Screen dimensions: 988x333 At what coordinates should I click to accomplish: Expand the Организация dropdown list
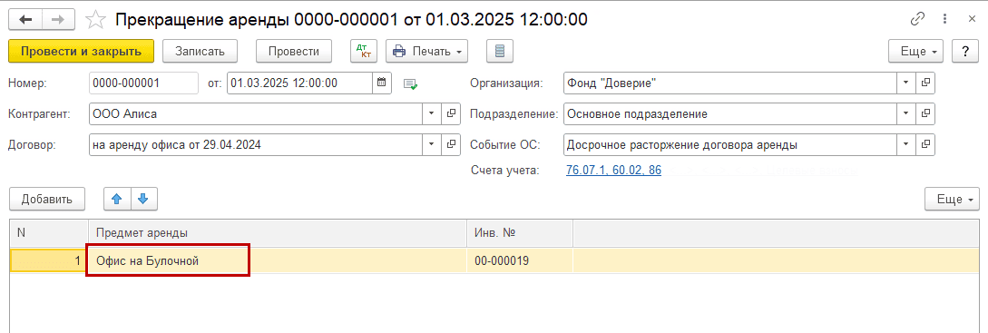[906, 83]
